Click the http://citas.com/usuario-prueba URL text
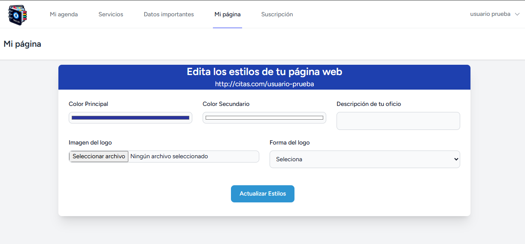Screen dimensions: 525x244 pos(264,84)
